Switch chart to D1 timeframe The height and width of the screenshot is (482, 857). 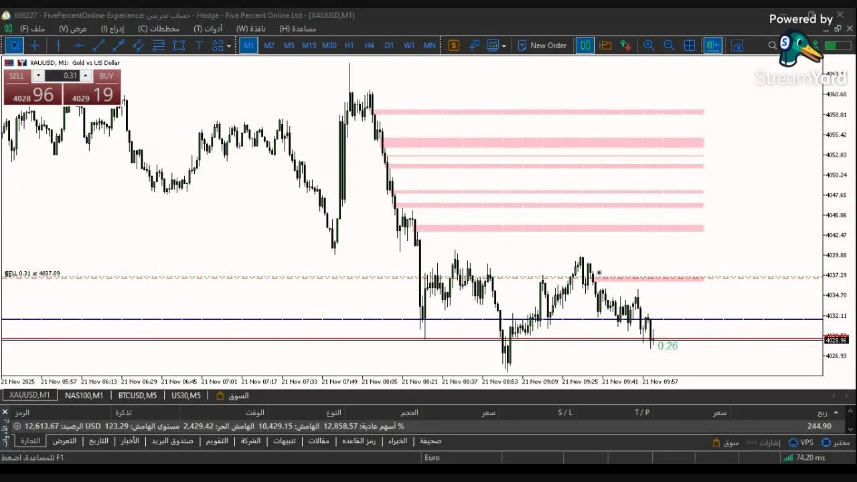pyautogui.click(x=389, y=46)
